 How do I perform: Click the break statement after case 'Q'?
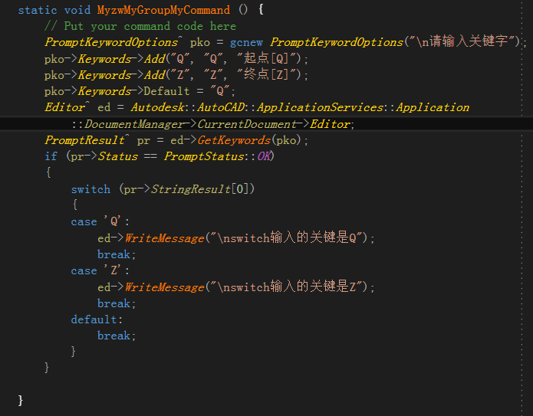(x=117, y=254)
